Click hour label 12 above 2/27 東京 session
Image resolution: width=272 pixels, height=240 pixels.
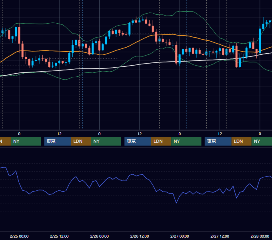220,134
